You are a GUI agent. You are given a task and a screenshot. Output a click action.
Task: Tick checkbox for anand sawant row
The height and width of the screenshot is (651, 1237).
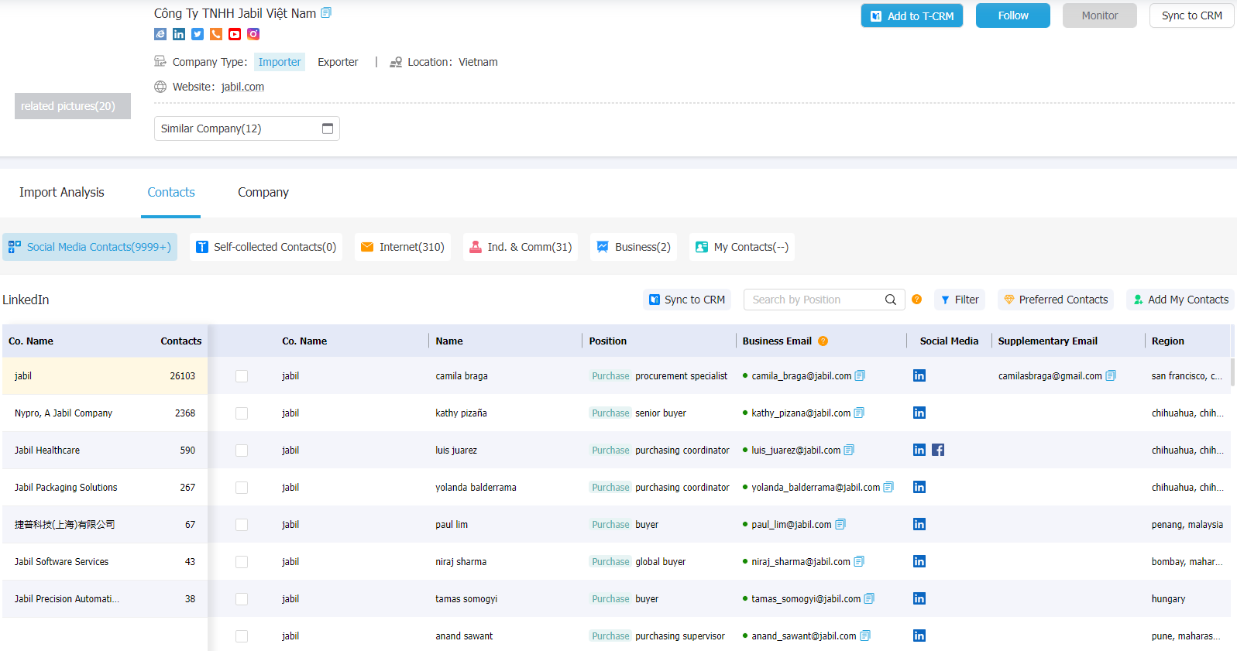242,636
